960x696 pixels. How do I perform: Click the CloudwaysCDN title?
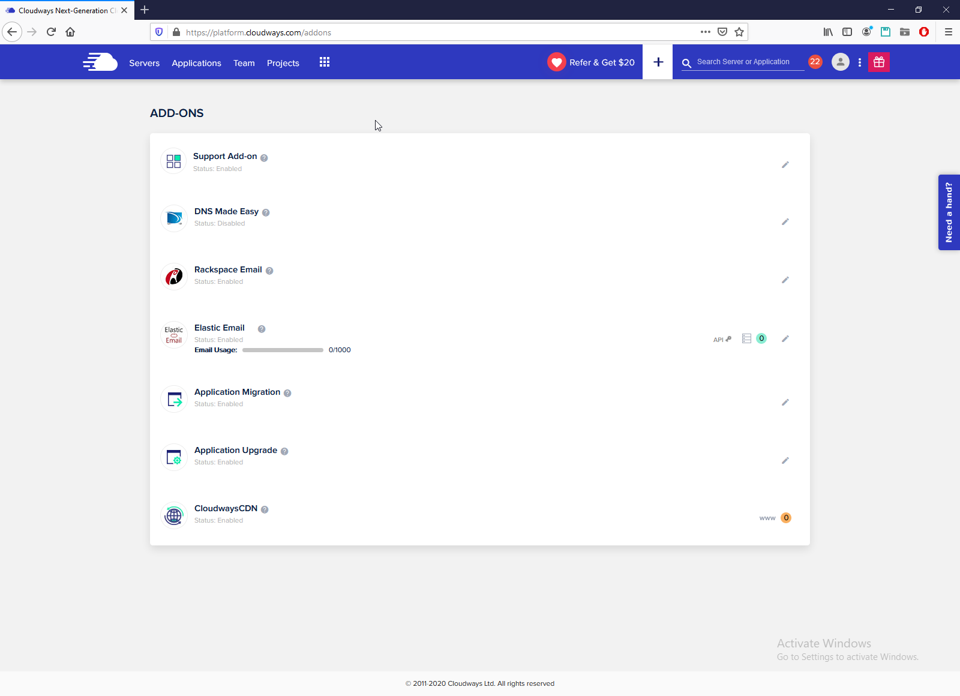pyautogui.click(x=226, y=508)
